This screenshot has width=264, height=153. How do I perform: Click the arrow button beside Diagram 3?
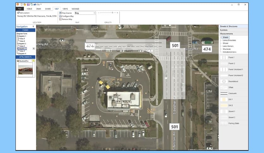pyautogui.click(x=34, y=49)
